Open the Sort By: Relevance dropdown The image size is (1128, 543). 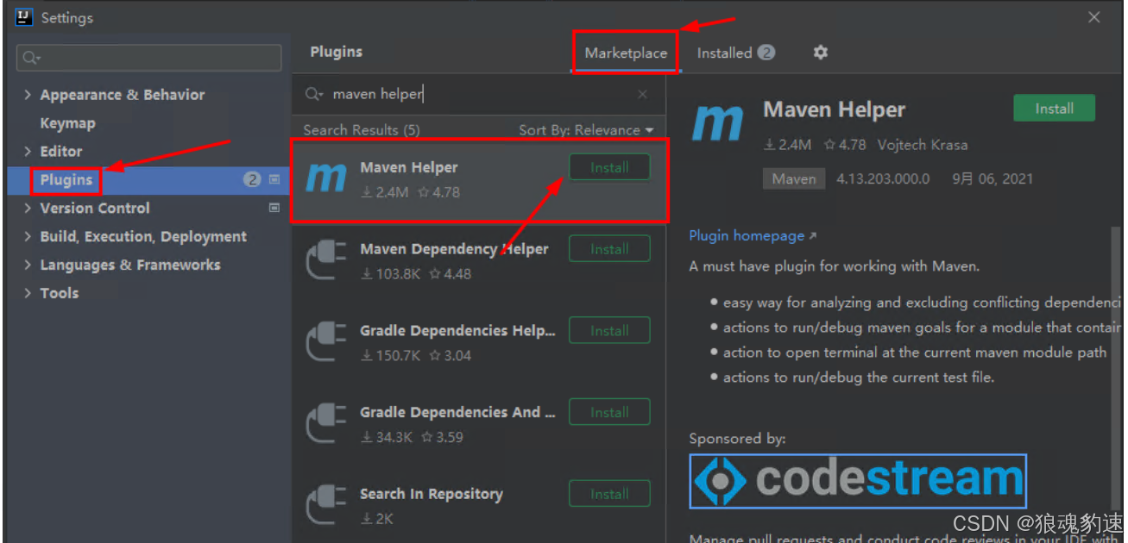[586, 130]
